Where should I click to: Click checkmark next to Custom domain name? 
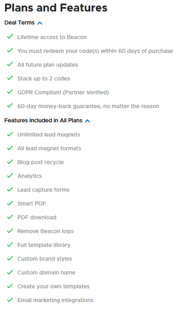tap(10, 272)
